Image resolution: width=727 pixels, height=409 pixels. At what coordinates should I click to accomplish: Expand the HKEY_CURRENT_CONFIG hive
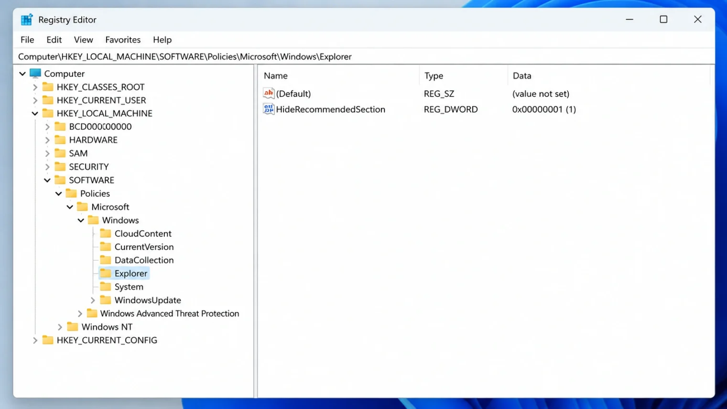[35, 340]
